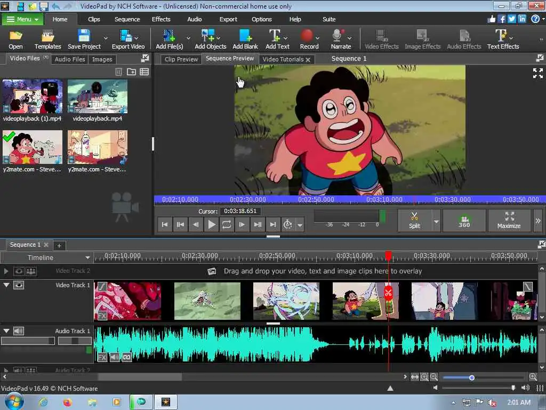Screen dimensions: 546x410
Task: Click the help question mark icon
Action: tap(535, 19)
